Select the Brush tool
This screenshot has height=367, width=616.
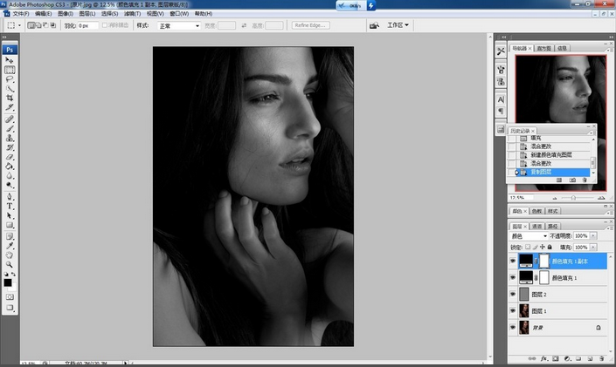[x=10, y=129]
